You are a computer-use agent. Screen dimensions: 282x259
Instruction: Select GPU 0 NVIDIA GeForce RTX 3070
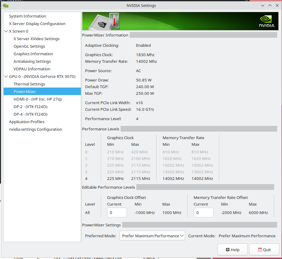[42, 76]
